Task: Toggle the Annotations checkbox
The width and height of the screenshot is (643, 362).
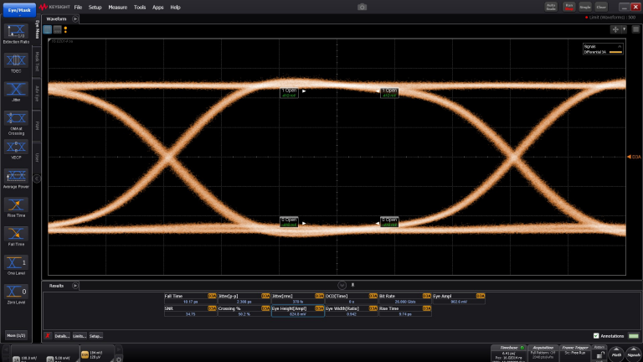Action: pyautogui.click(x=596, y=335)
